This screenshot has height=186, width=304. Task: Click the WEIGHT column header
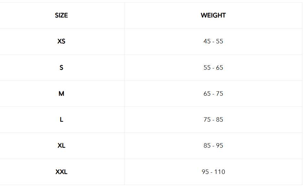click(213, 15)
